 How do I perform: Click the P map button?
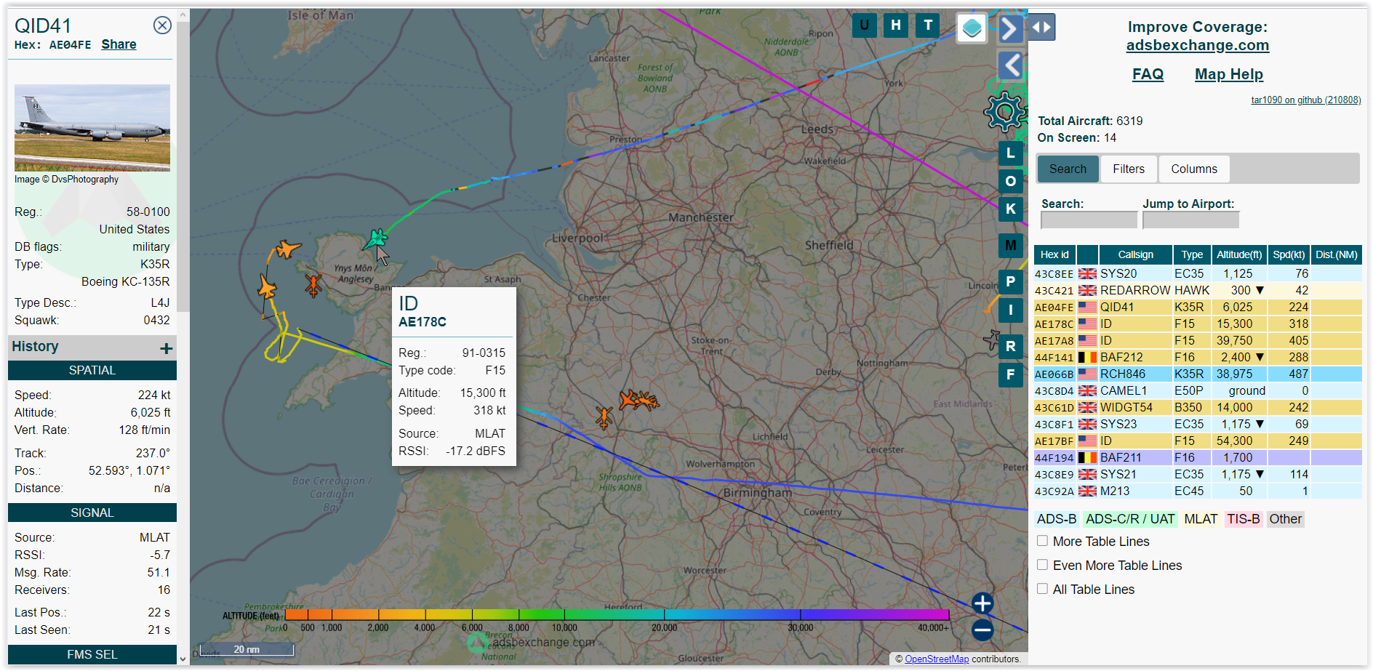tap(1011, 282)
